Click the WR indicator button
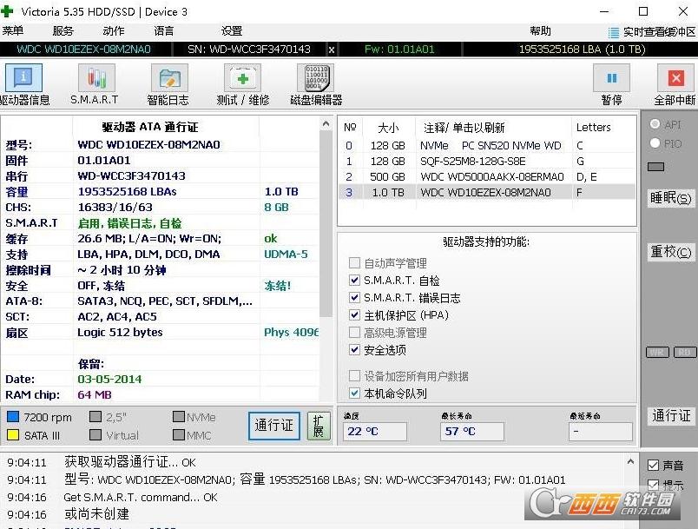The height and width of the screenshot is (529, 698). pos(657,352)
